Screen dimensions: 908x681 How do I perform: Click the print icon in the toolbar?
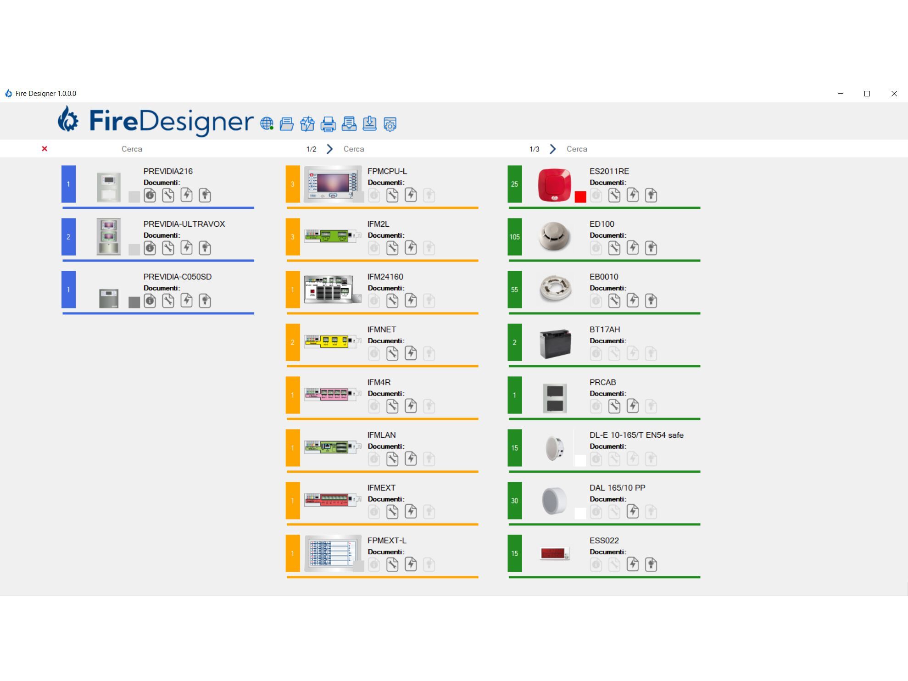pos(328,124)
